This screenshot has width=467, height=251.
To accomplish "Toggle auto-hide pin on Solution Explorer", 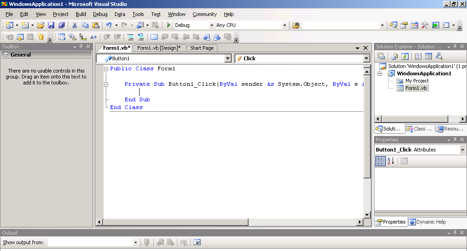I will 455,47.
